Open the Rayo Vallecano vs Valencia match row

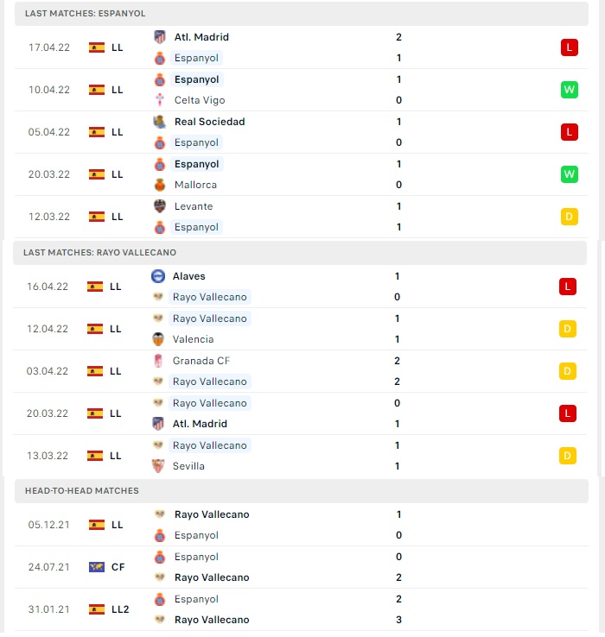click(x=300, y=329)
